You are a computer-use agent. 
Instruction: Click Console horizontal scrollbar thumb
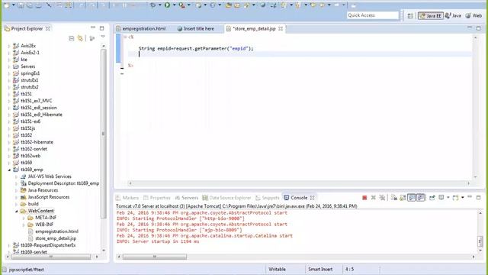point(155,257)
